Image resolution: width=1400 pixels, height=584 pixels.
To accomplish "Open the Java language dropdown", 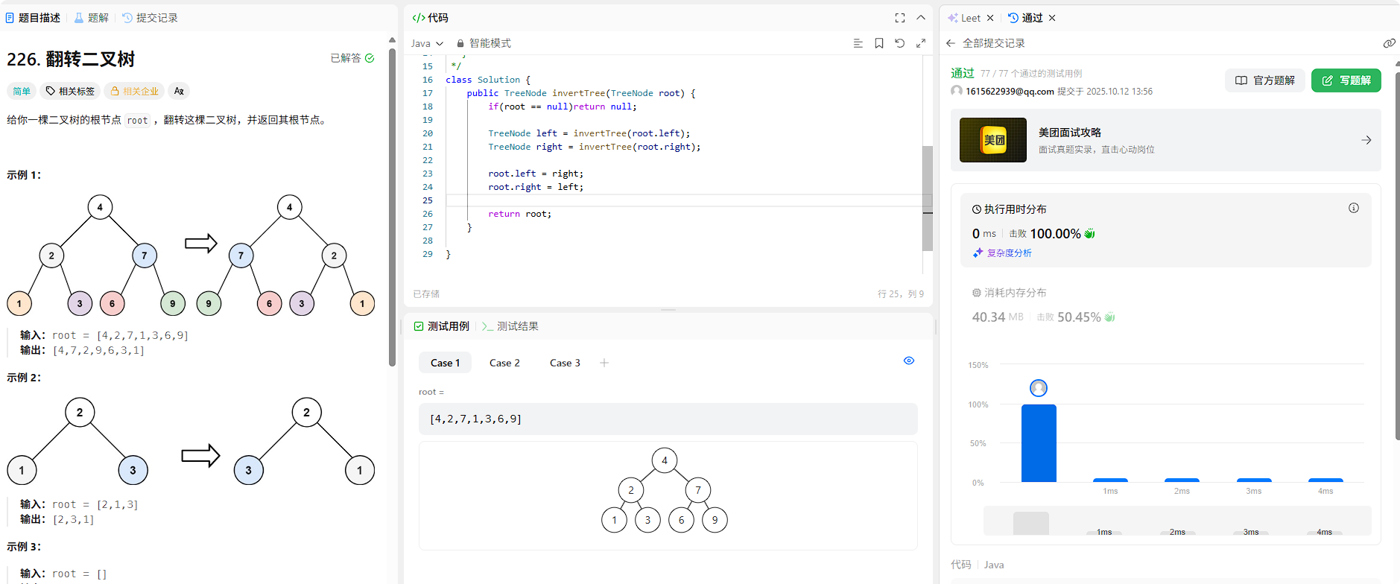I will tap(427, 43).
